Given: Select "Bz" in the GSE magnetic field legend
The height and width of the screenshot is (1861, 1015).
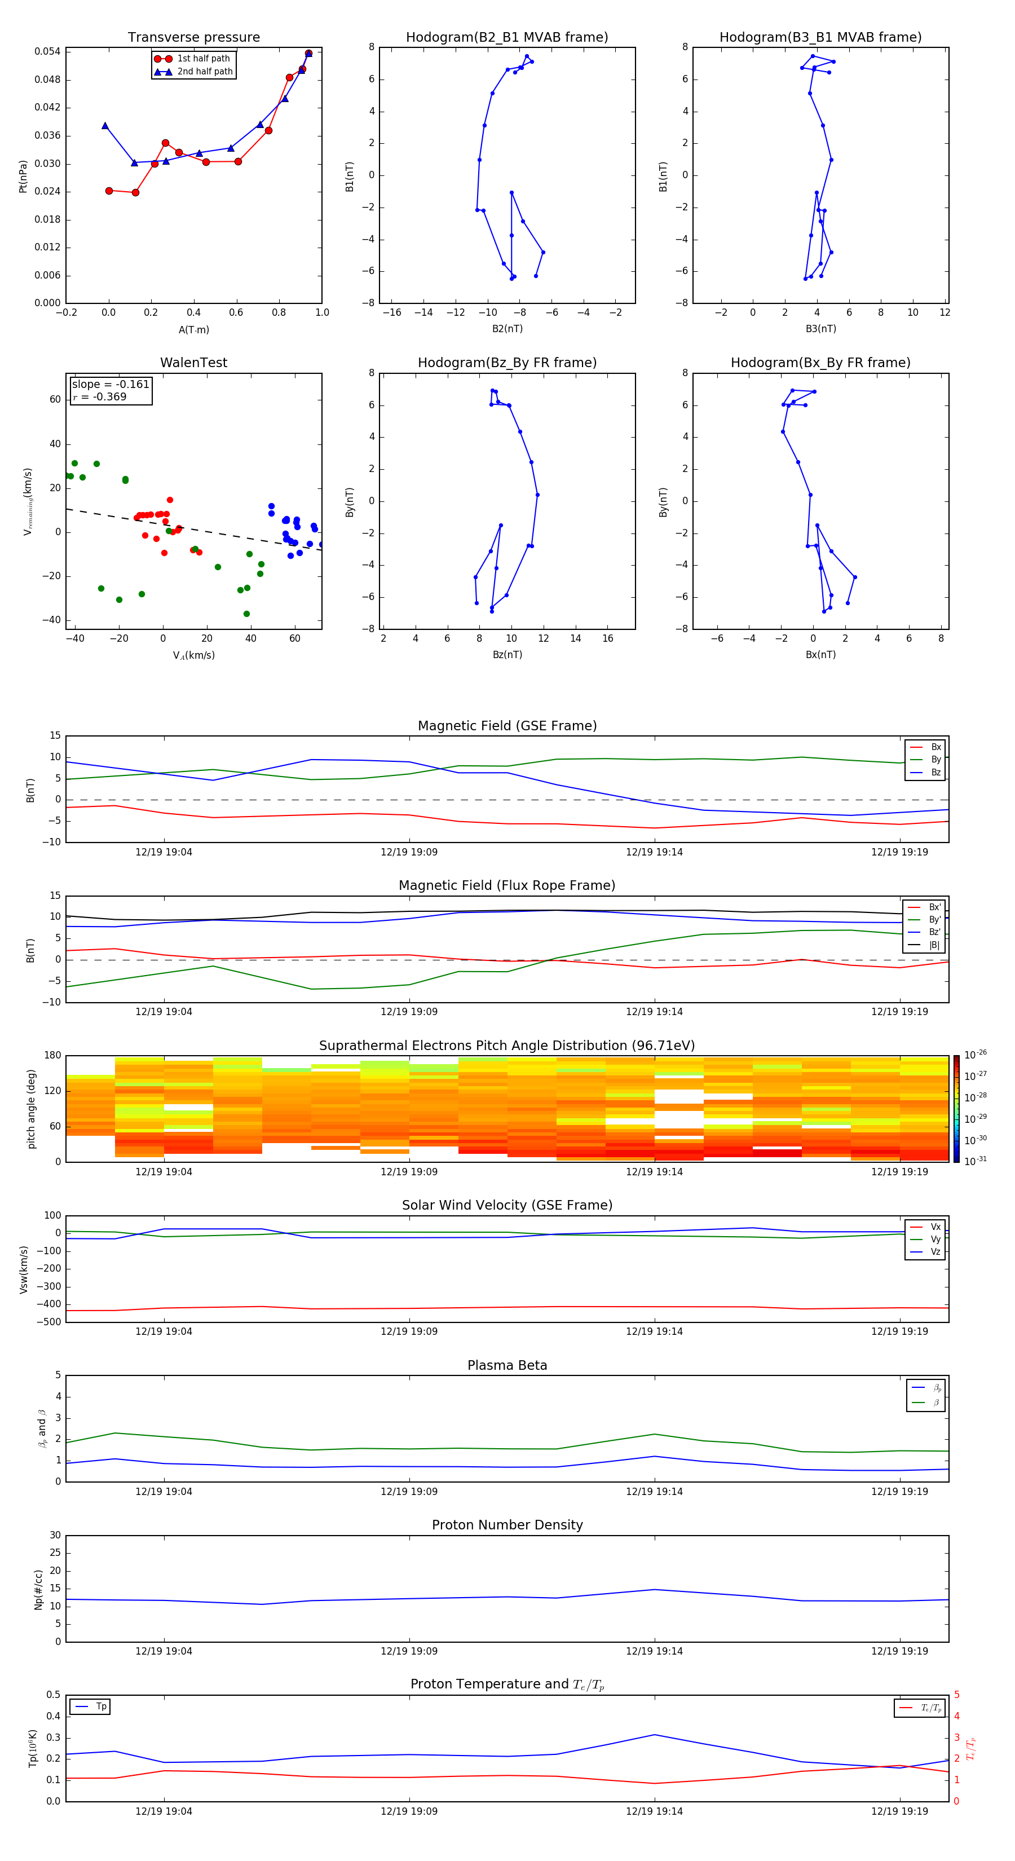Looking at the screenshot, I should 925,772.
